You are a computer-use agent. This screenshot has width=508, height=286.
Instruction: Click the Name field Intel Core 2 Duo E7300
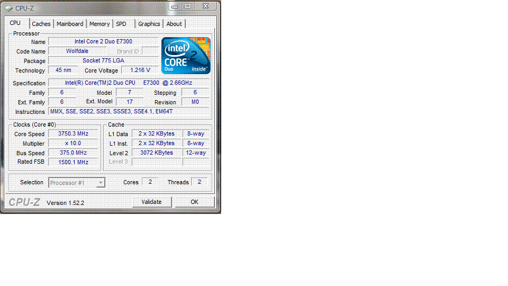point(103,41)
